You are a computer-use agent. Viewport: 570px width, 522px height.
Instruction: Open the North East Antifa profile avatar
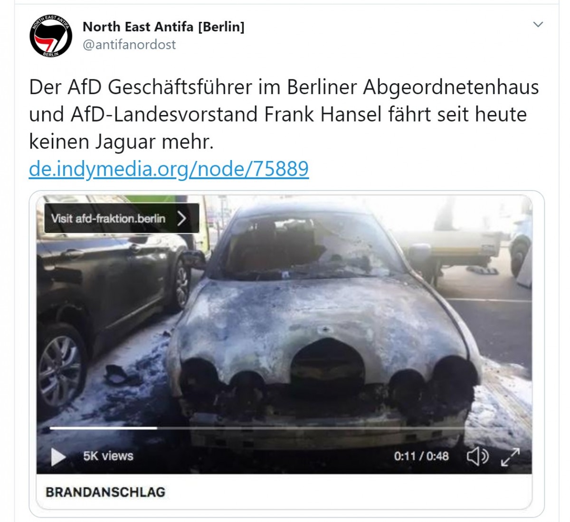click(x=51, y=36)
